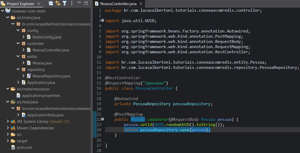300x153 pixels.
Task: Click the Collapse All icon in Project Explorer
Action: click(x=51, y=3)
